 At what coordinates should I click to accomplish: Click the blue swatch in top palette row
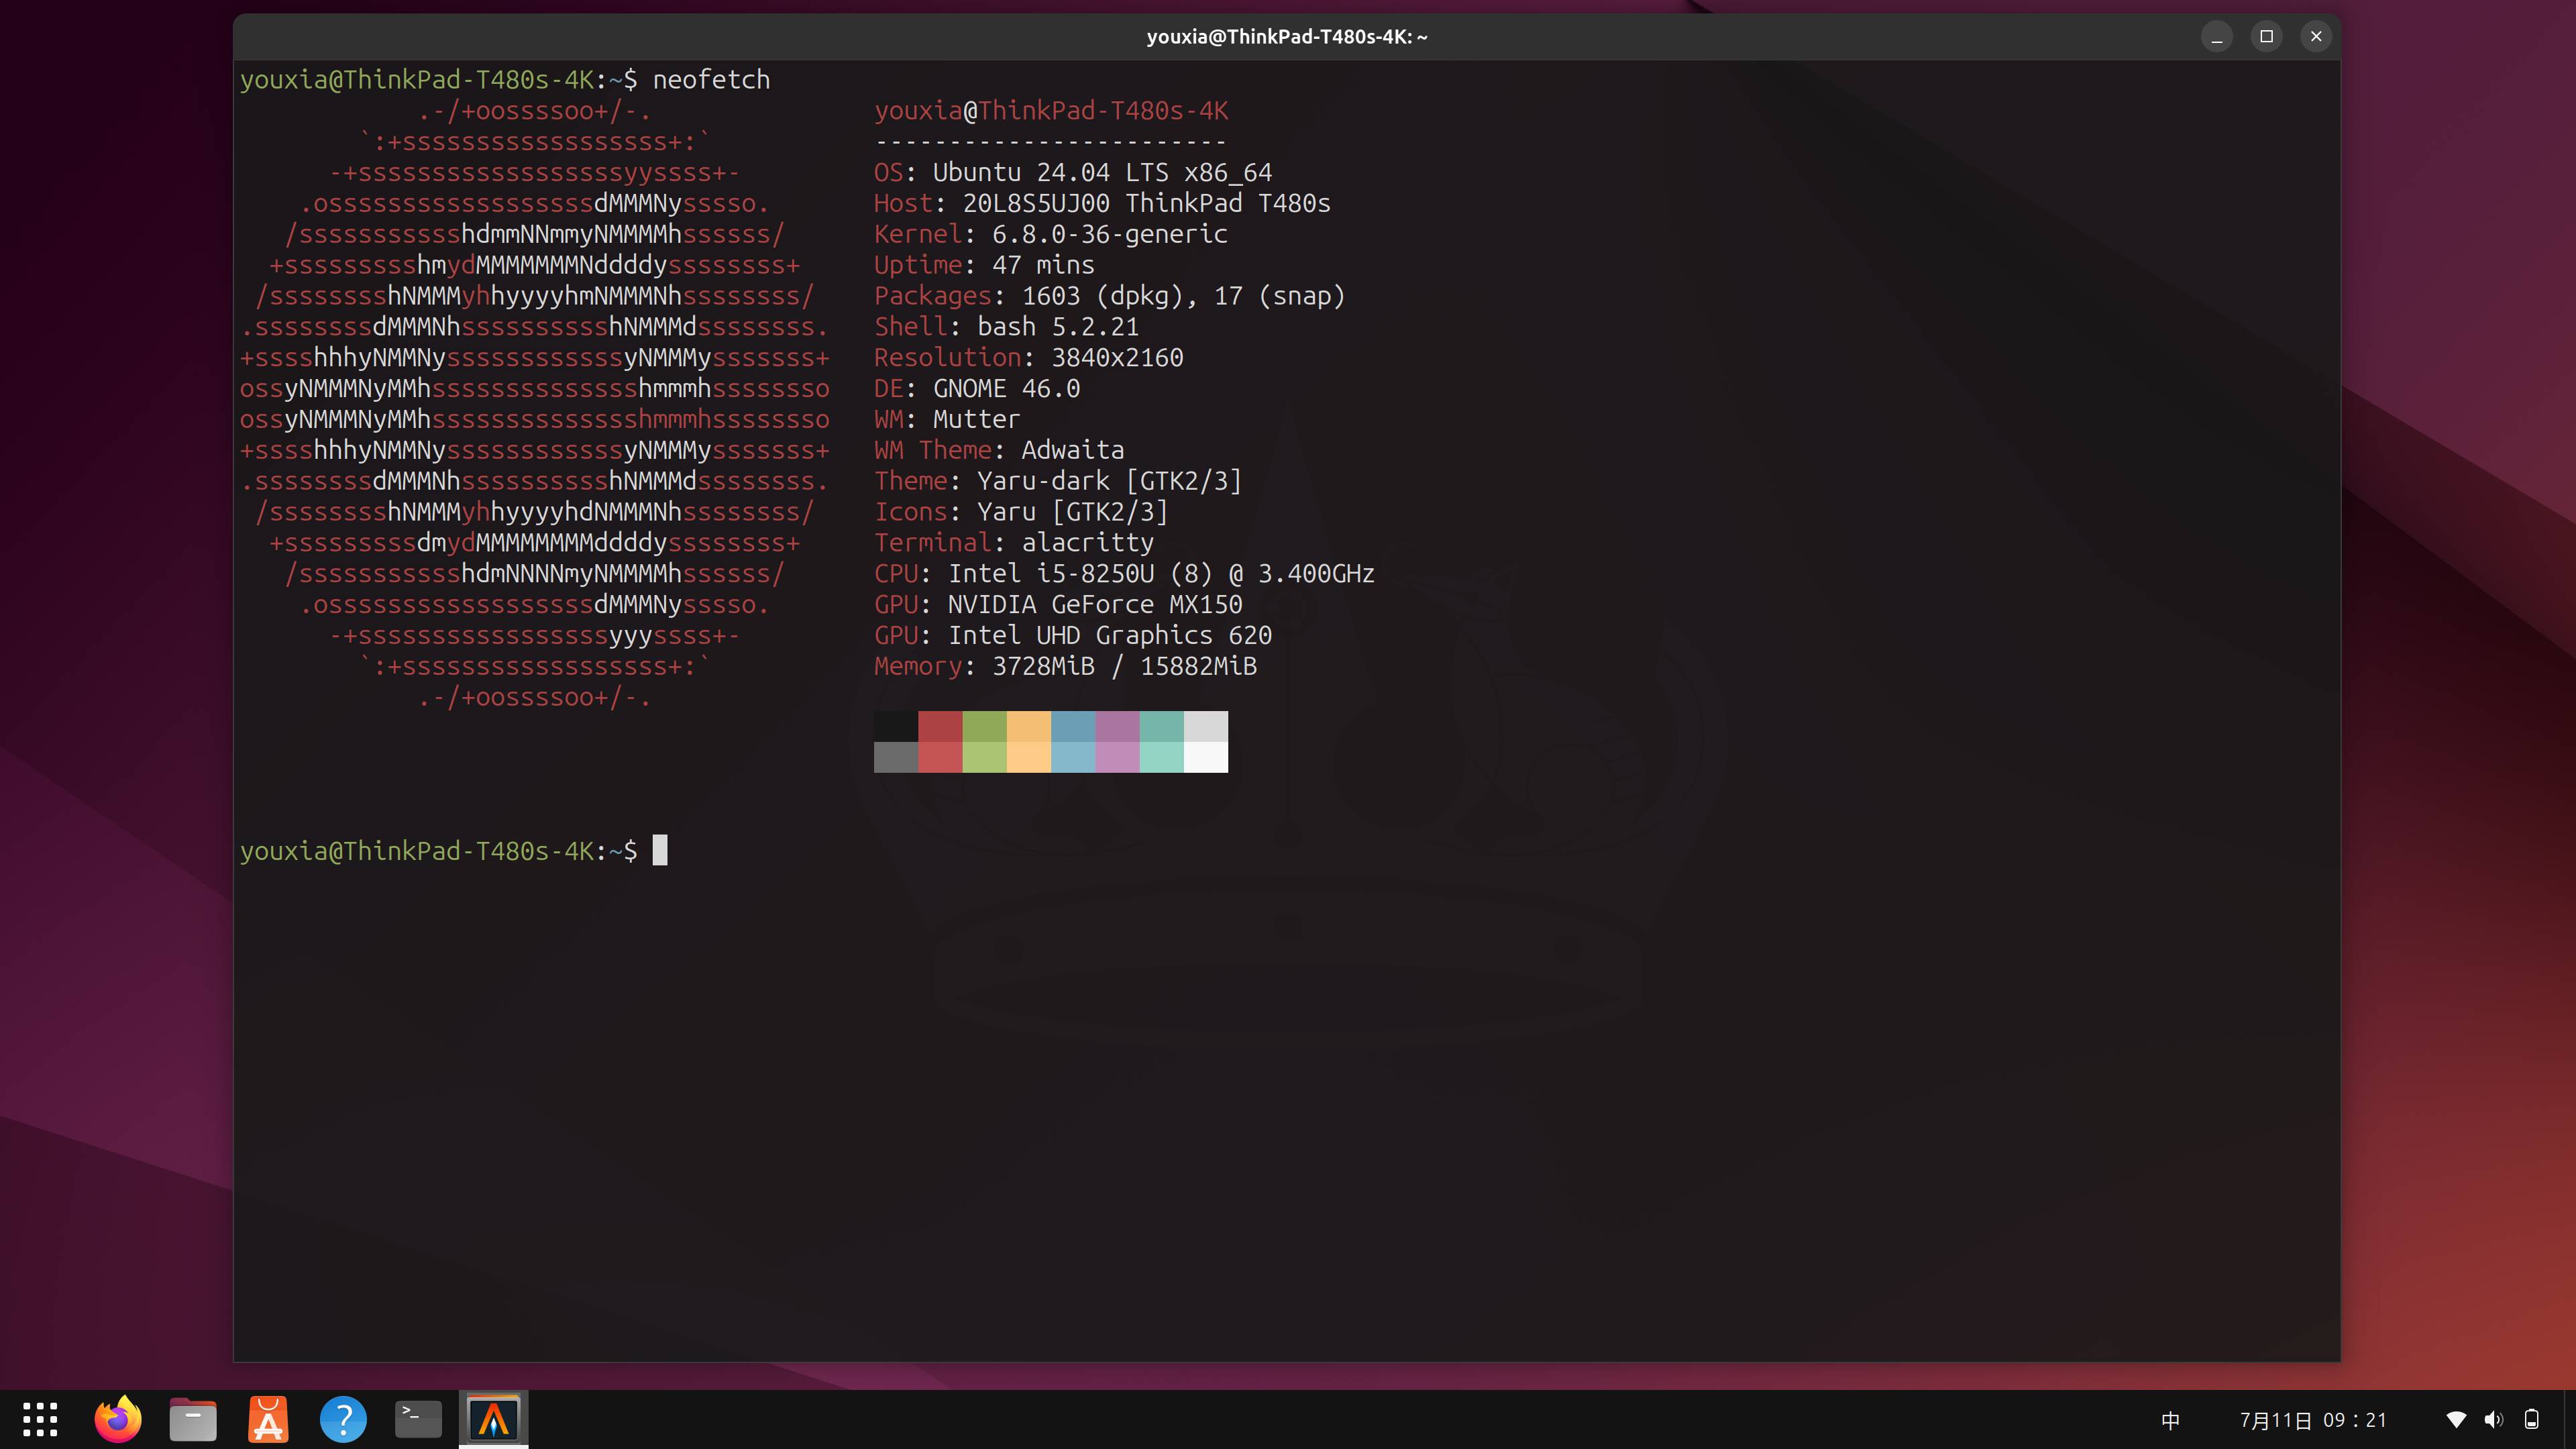click(1073, 726)
